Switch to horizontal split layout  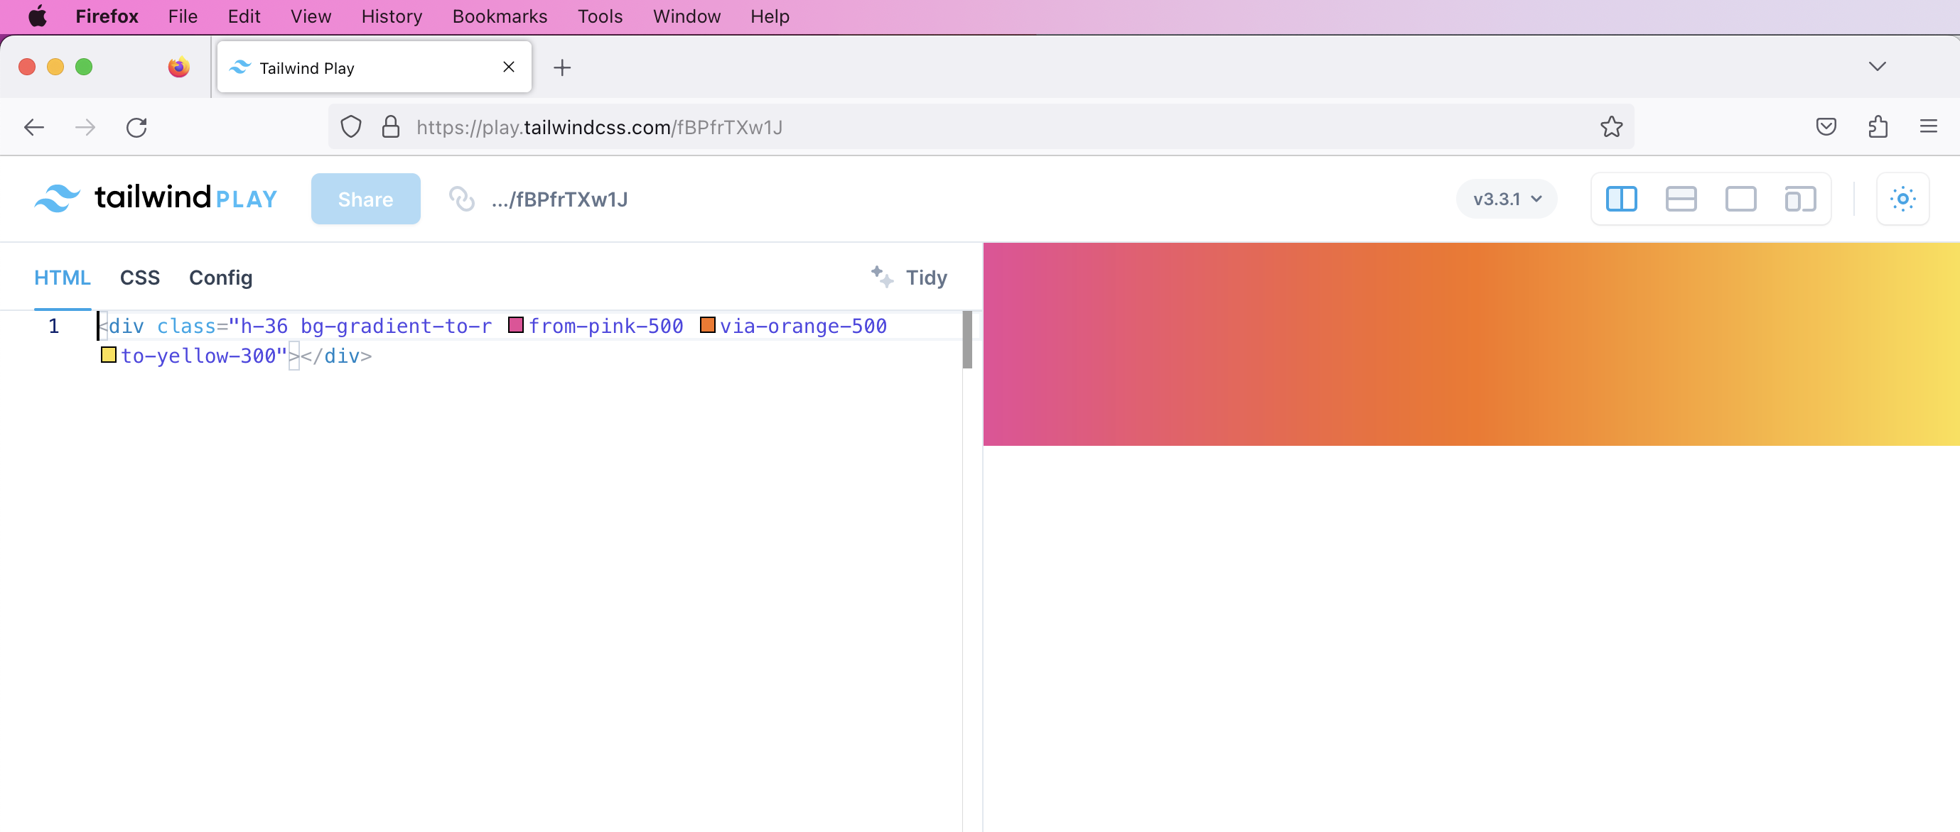click(x=1681, y=199)
